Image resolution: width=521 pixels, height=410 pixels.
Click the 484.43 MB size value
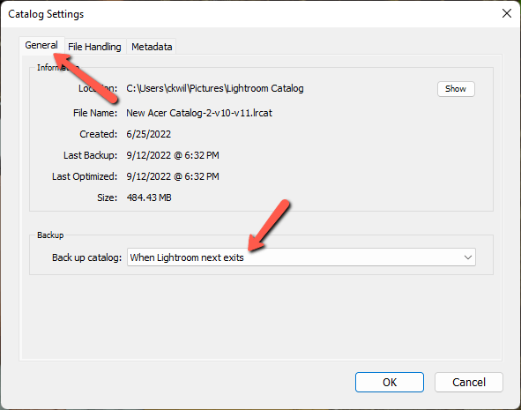coord(149,198)
